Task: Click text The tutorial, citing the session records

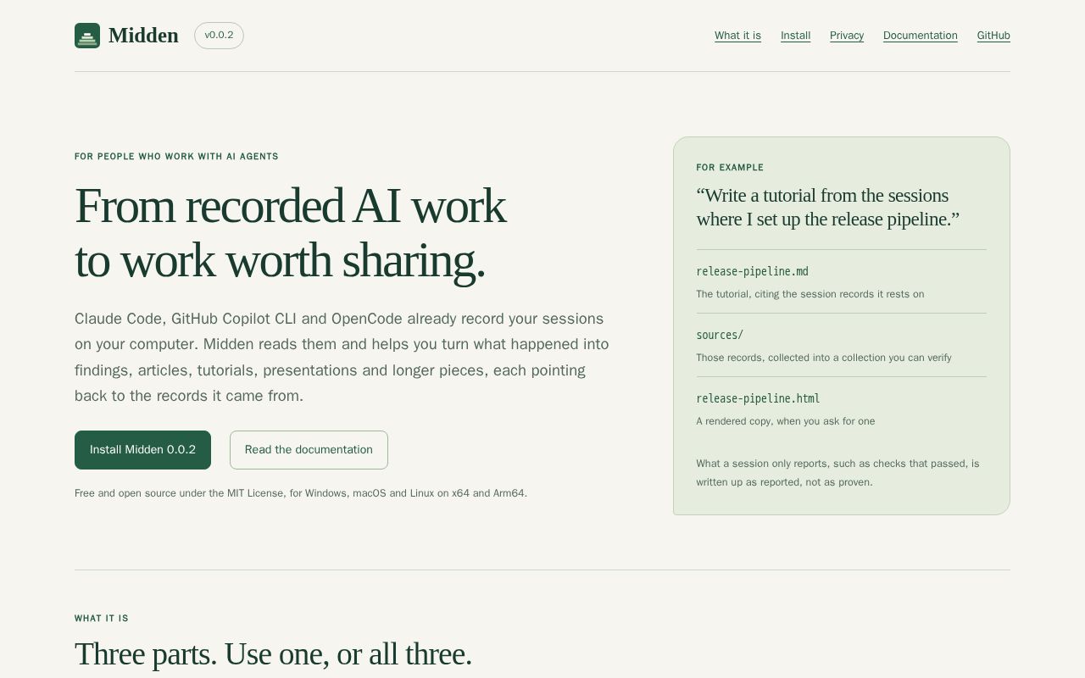Action: [810, 294]
